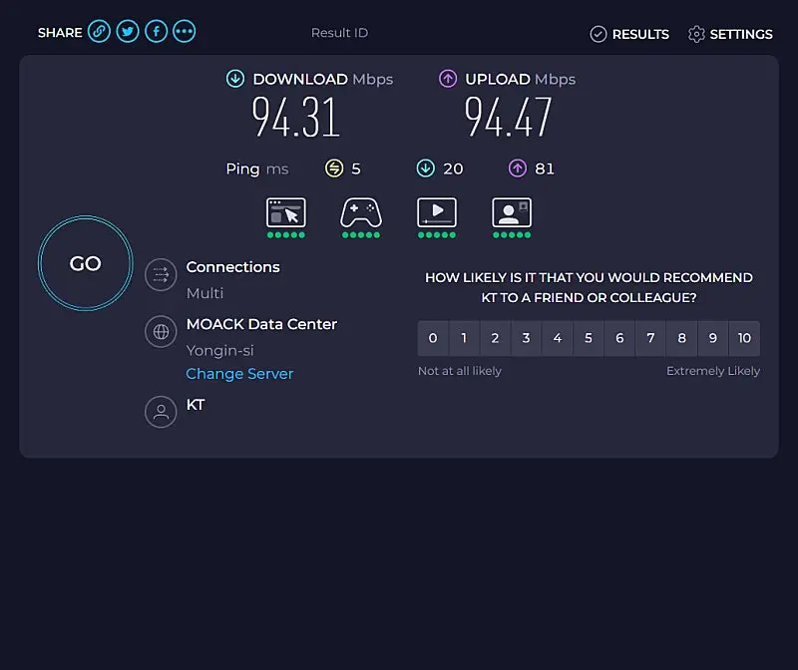Viewport: 798px width, 670px height.
Task: Click the video streaming icon
Action: [x=437, y=212]
